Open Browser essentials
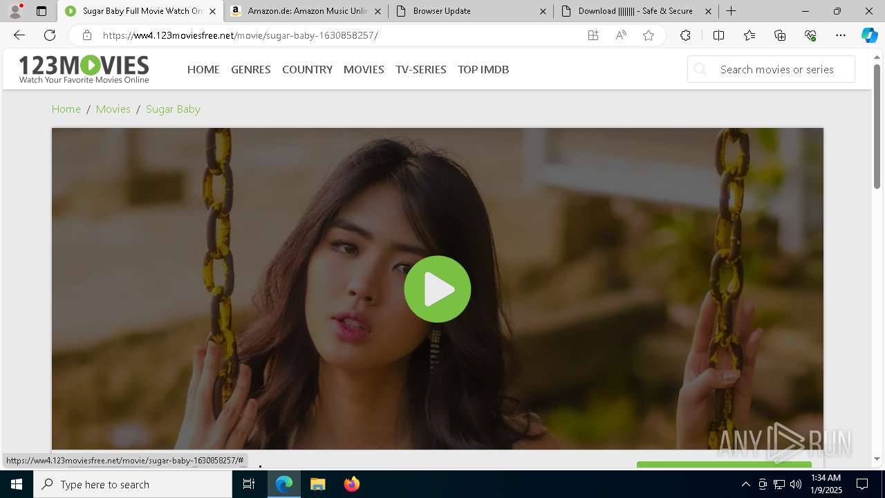This screenshot has height=498, width=885. point(810,35)
